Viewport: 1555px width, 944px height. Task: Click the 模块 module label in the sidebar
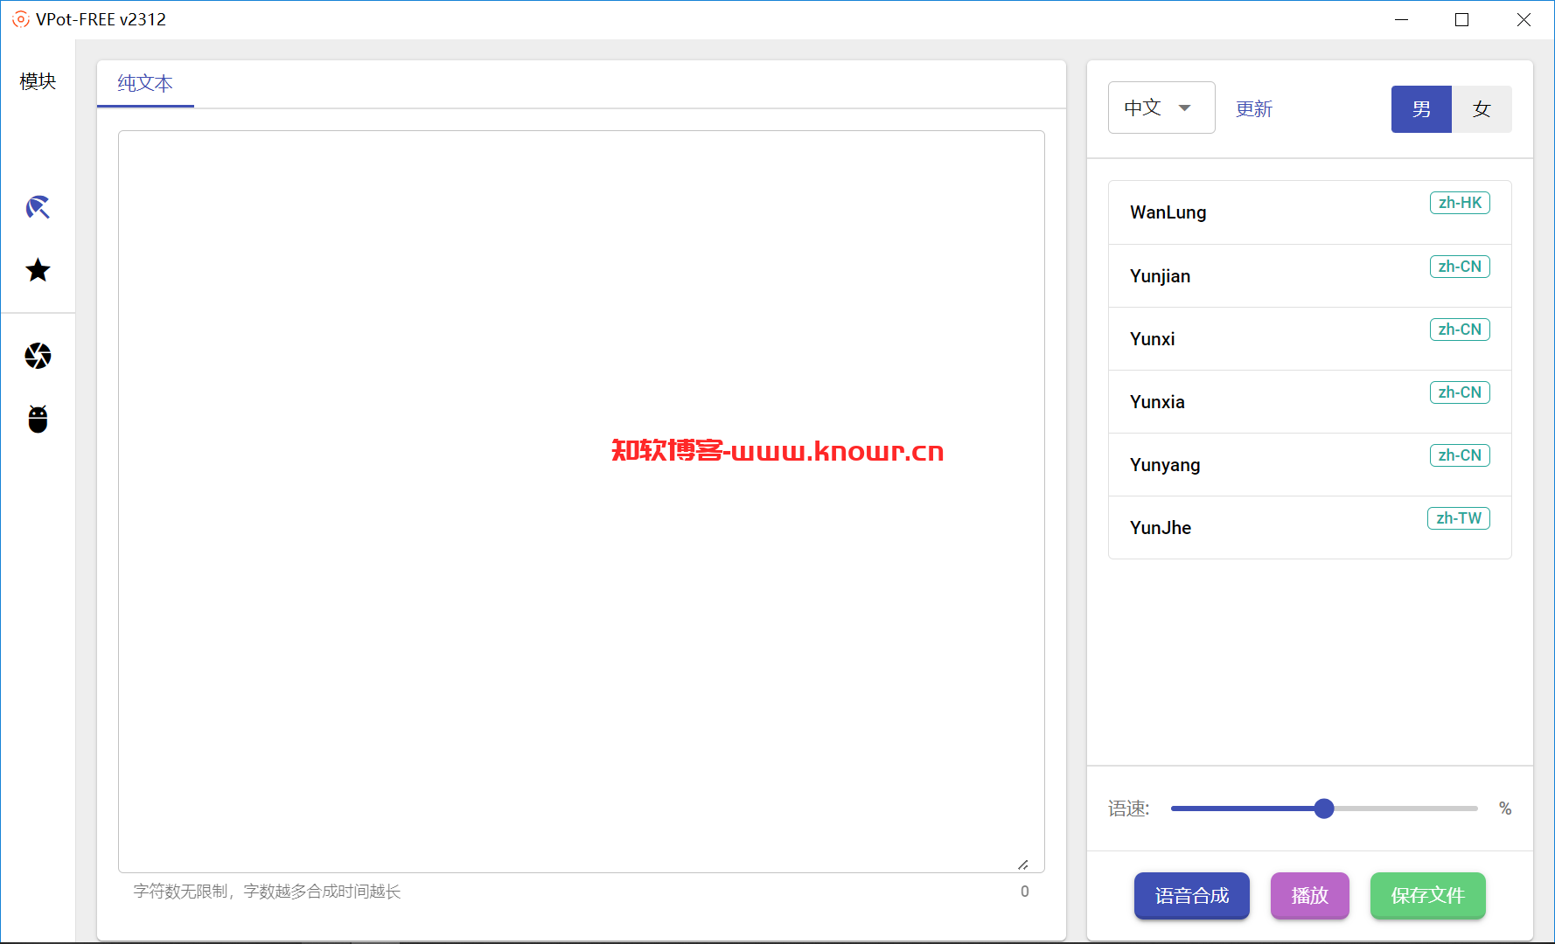(x=38, y=81)
